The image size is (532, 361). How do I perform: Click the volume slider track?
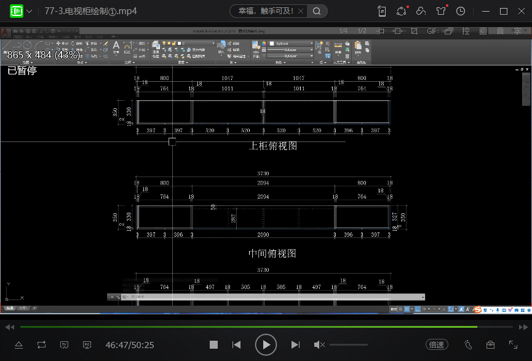(x=349, y=345)
